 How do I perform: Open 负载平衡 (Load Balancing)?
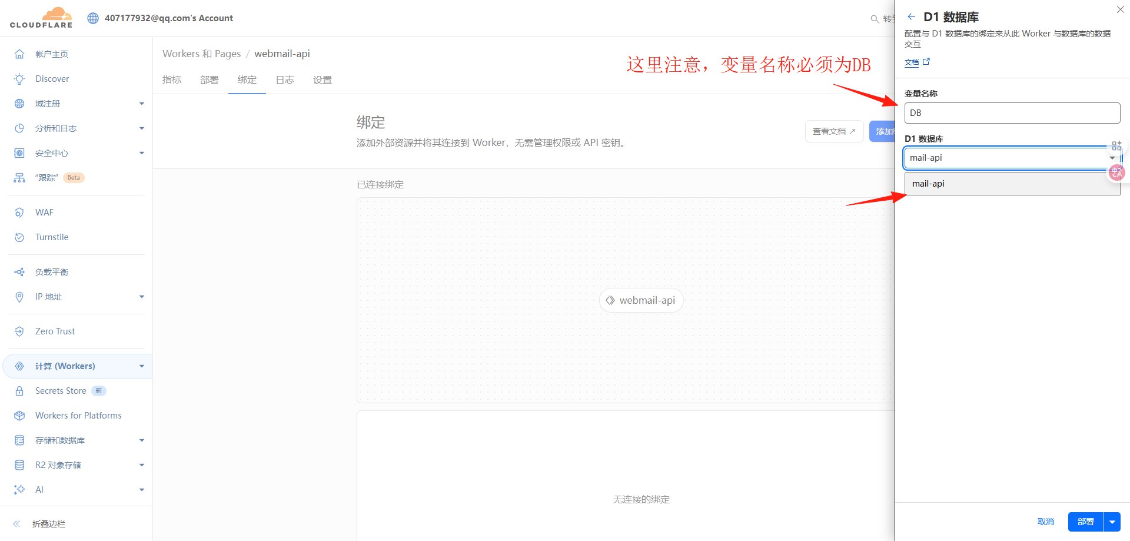coord(51,271)
